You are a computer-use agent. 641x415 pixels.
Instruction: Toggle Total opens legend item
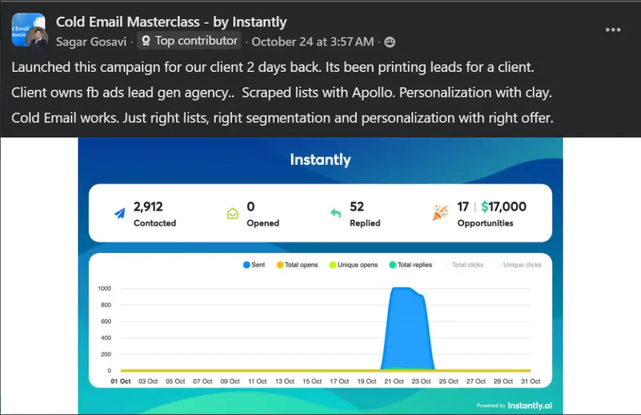click(x=297, y=265)
